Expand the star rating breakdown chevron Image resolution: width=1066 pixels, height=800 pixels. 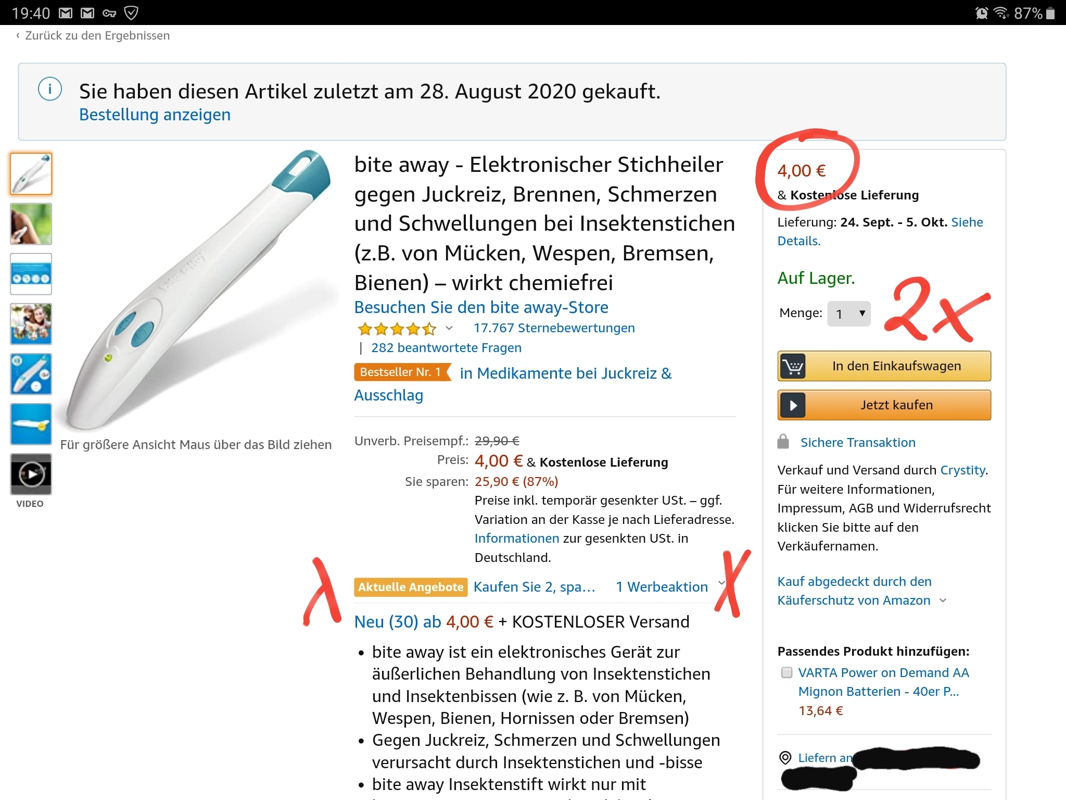pyautogui.click(x=449, y=328)
